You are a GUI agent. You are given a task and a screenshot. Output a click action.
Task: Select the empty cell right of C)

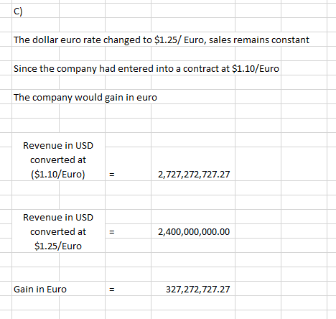(x=82, y=11)
